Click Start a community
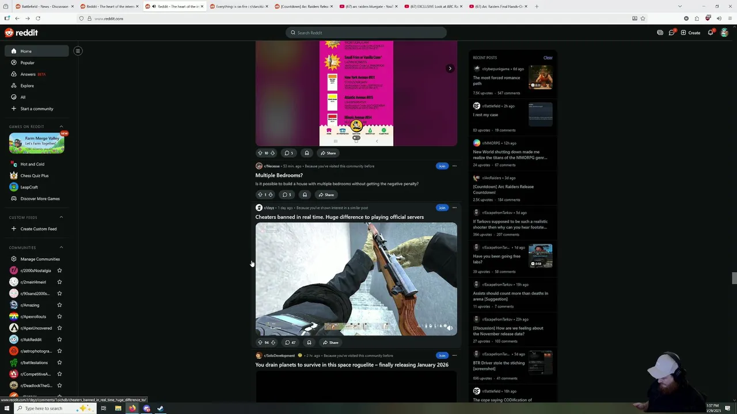Image resolution: width=737 pixels, height=414 pixels. tap(37, 109)
